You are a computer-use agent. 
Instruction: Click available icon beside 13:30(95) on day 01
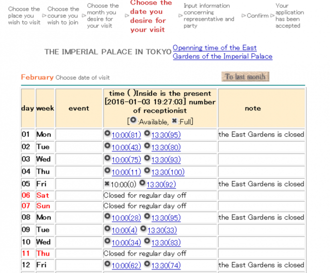coord(147,133)
